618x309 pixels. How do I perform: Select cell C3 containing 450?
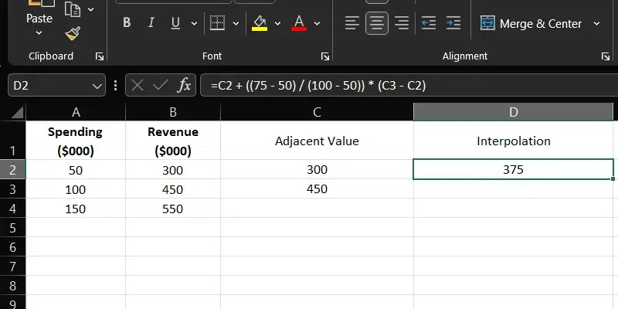click(x=317, y=189)
